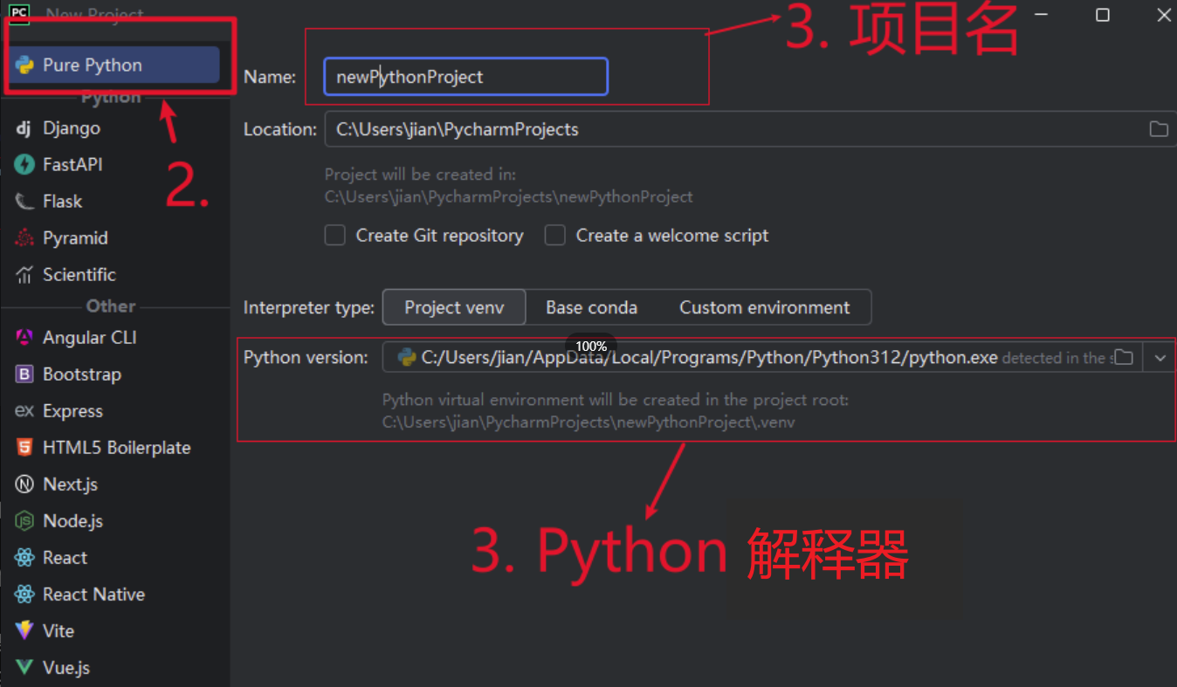Viewport: 1177px width, 687px height.
Task: Click the React Native atom icon
Action: 24,594
